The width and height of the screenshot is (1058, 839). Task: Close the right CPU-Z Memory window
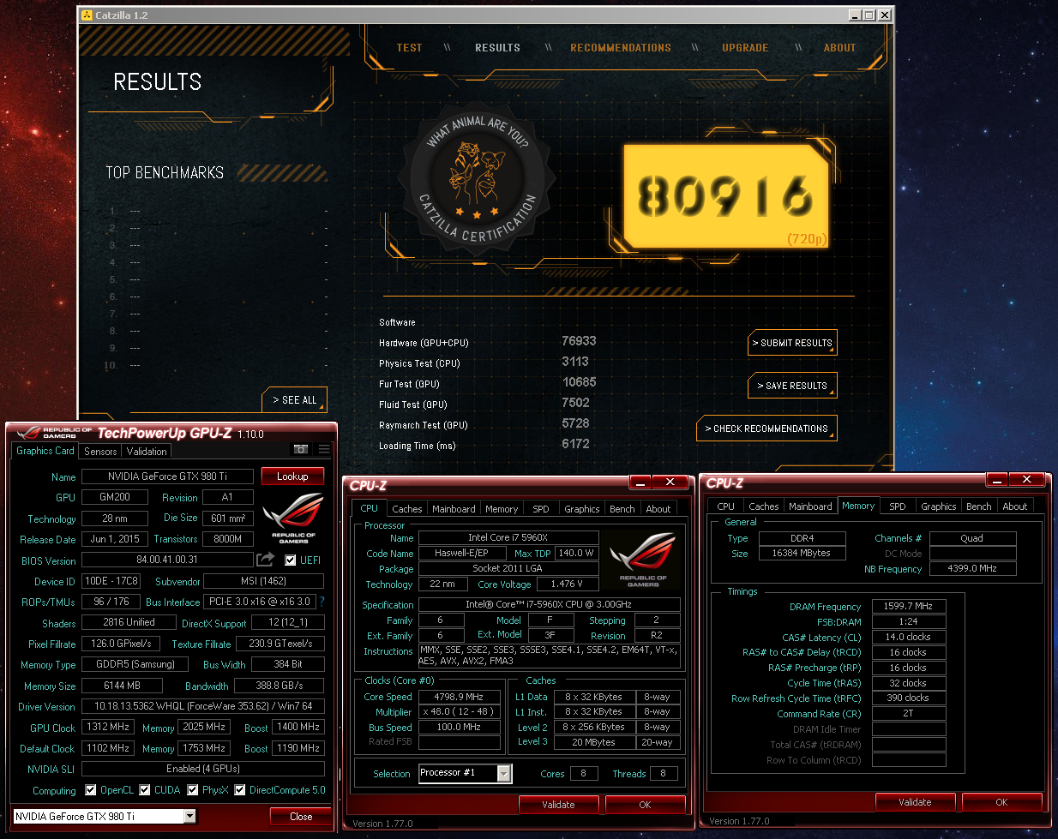pos(1026,480)
